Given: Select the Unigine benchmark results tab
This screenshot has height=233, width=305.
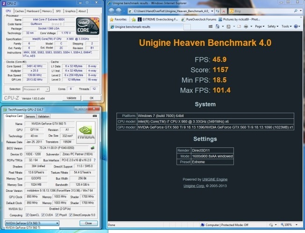Looking at the screenshot, I should click(146, 27).
